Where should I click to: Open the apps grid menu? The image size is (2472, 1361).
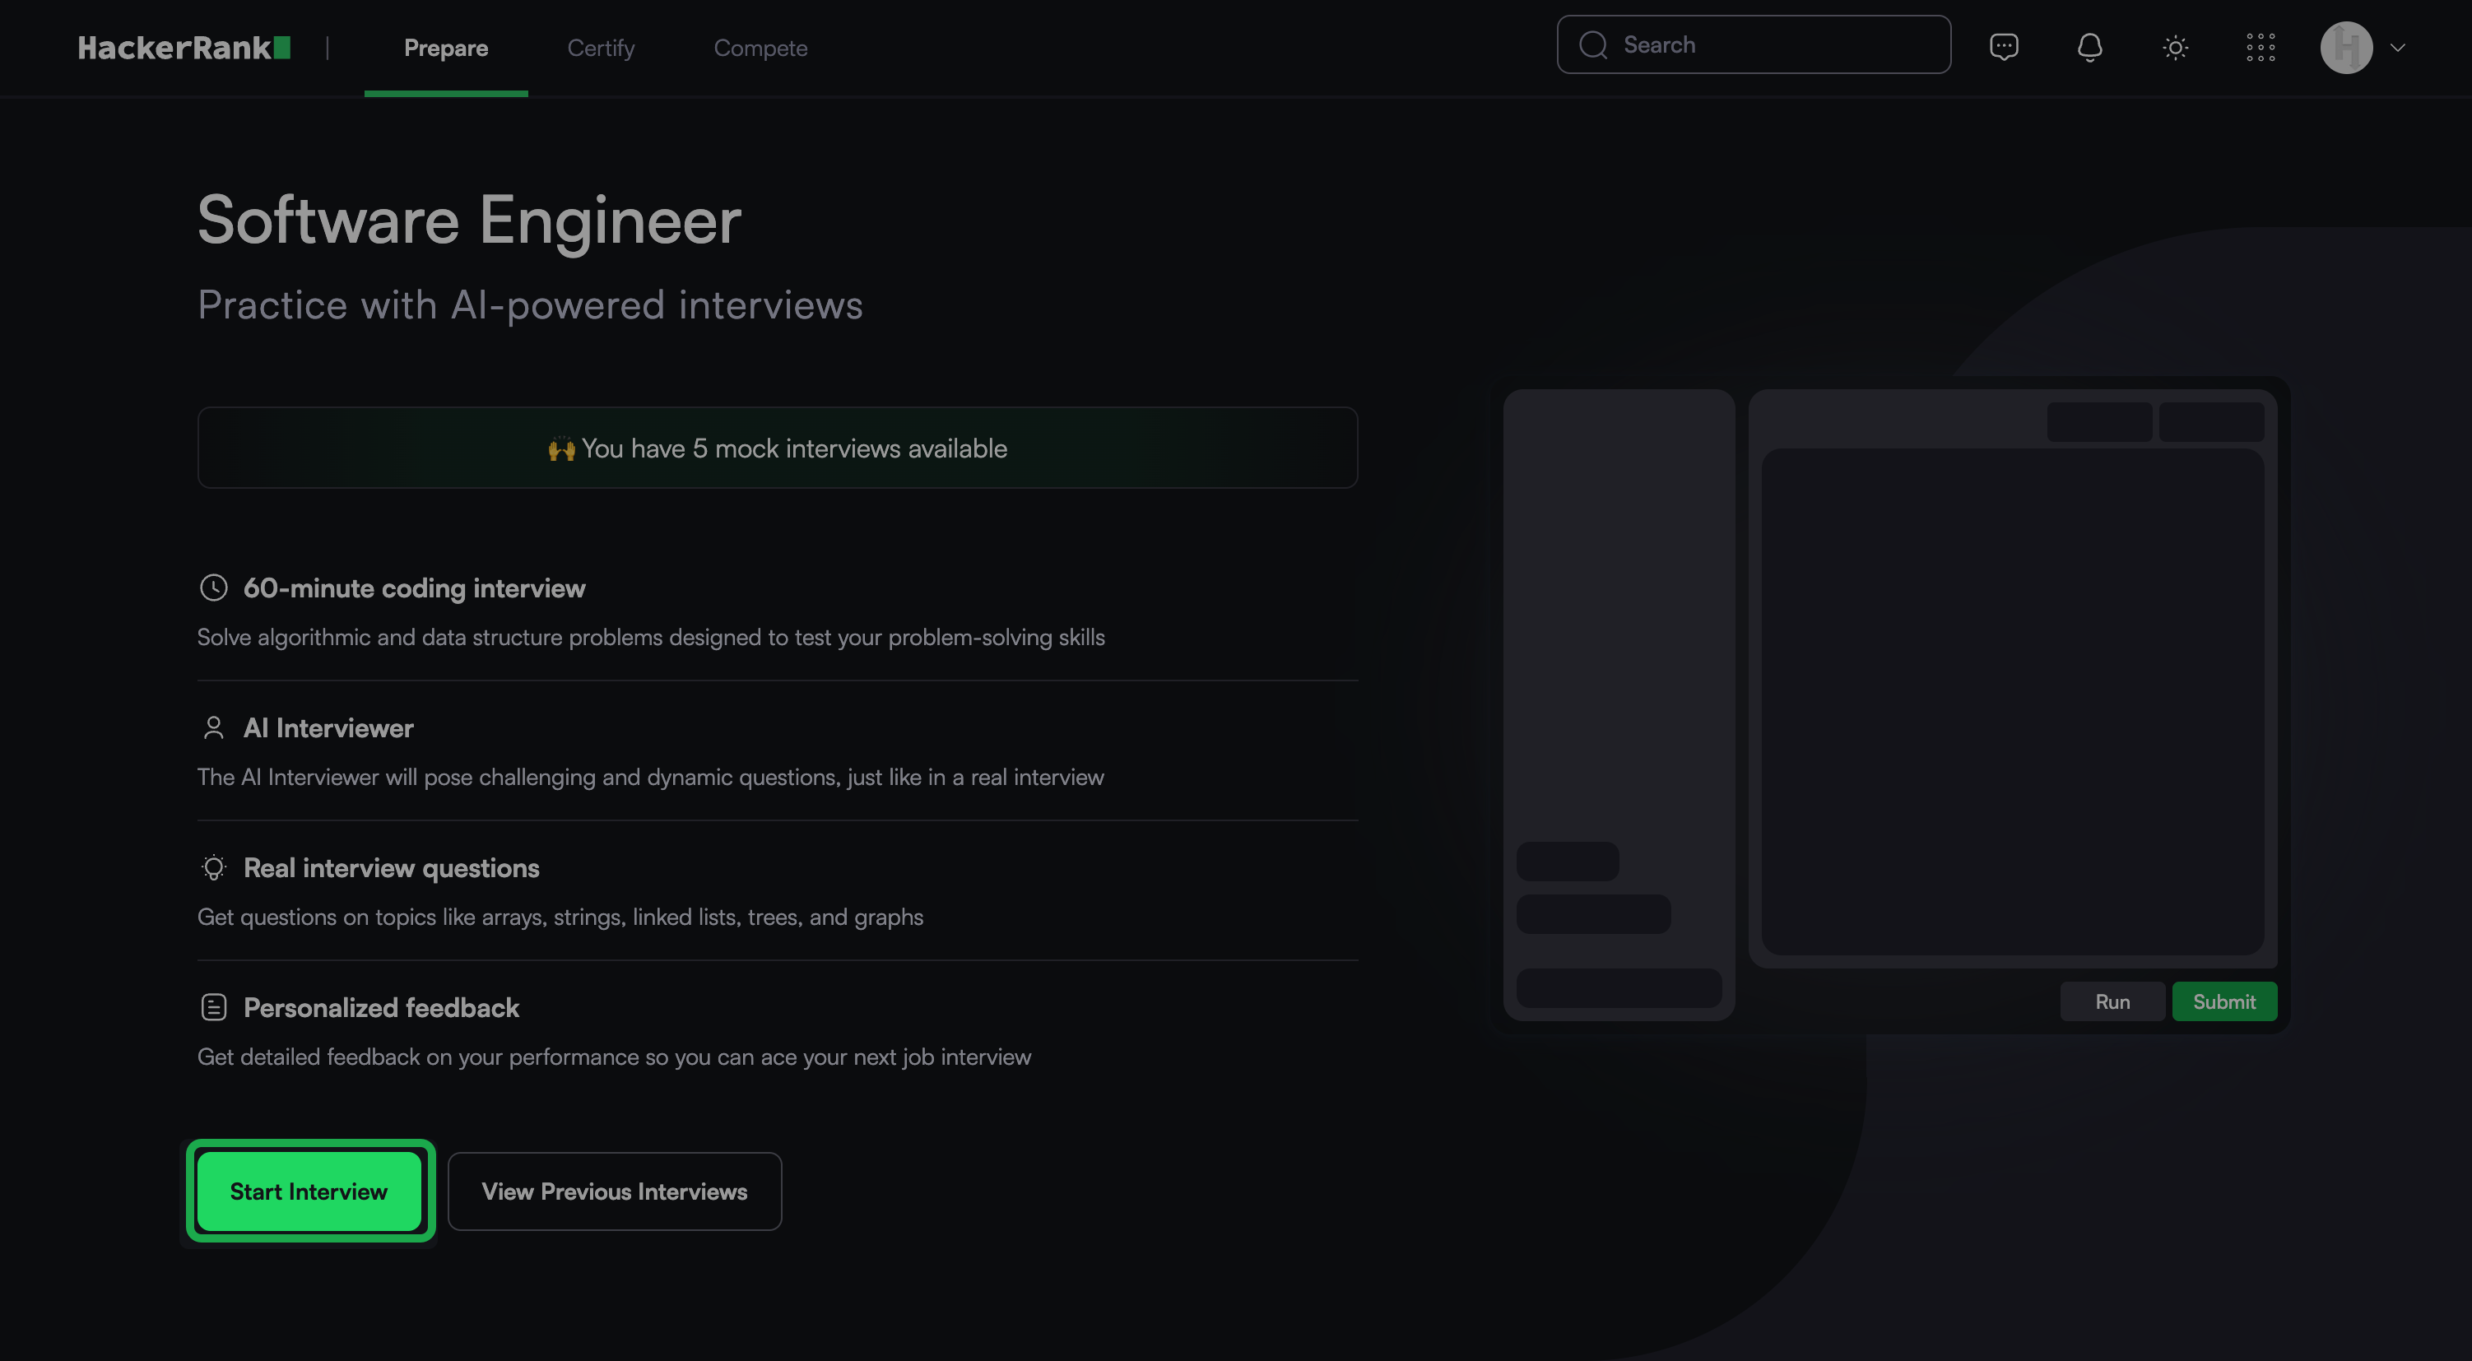[2261, 47]
